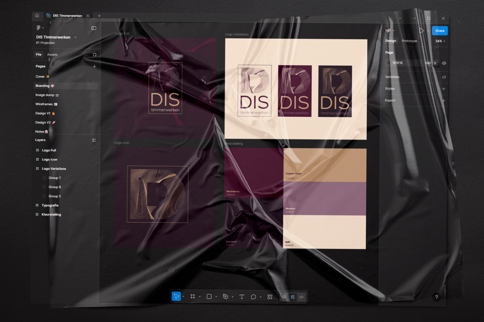Screen dimensions: 484x322
Task: Open the Actions components tool
Action: click(270, 297)
